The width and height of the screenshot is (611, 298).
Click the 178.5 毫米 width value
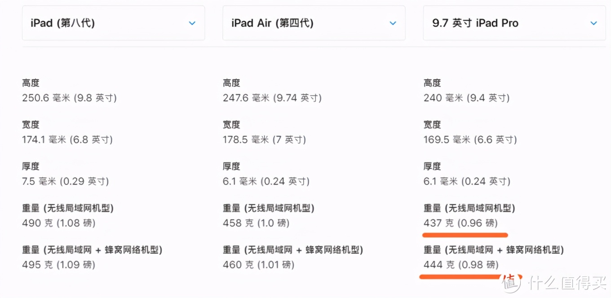[x=264, y=139]
